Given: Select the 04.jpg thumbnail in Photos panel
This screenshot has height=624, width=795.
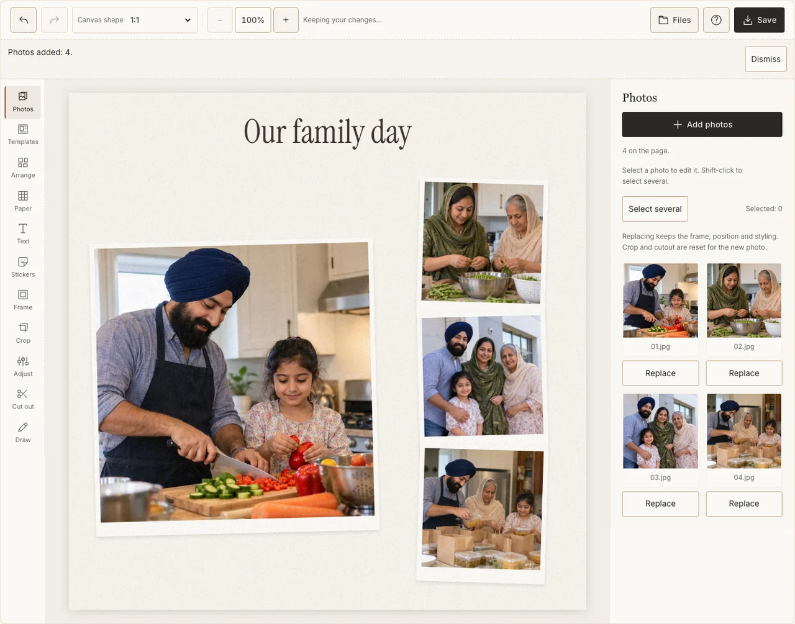Looking at the screenshot, I should click(744, 431).
